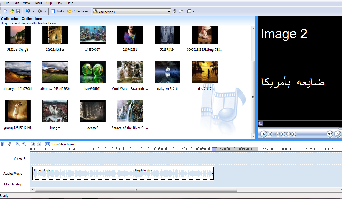Open the Undo history dropdown arrow
Viewport: 343px width, 199px height.
click(34, 11)
